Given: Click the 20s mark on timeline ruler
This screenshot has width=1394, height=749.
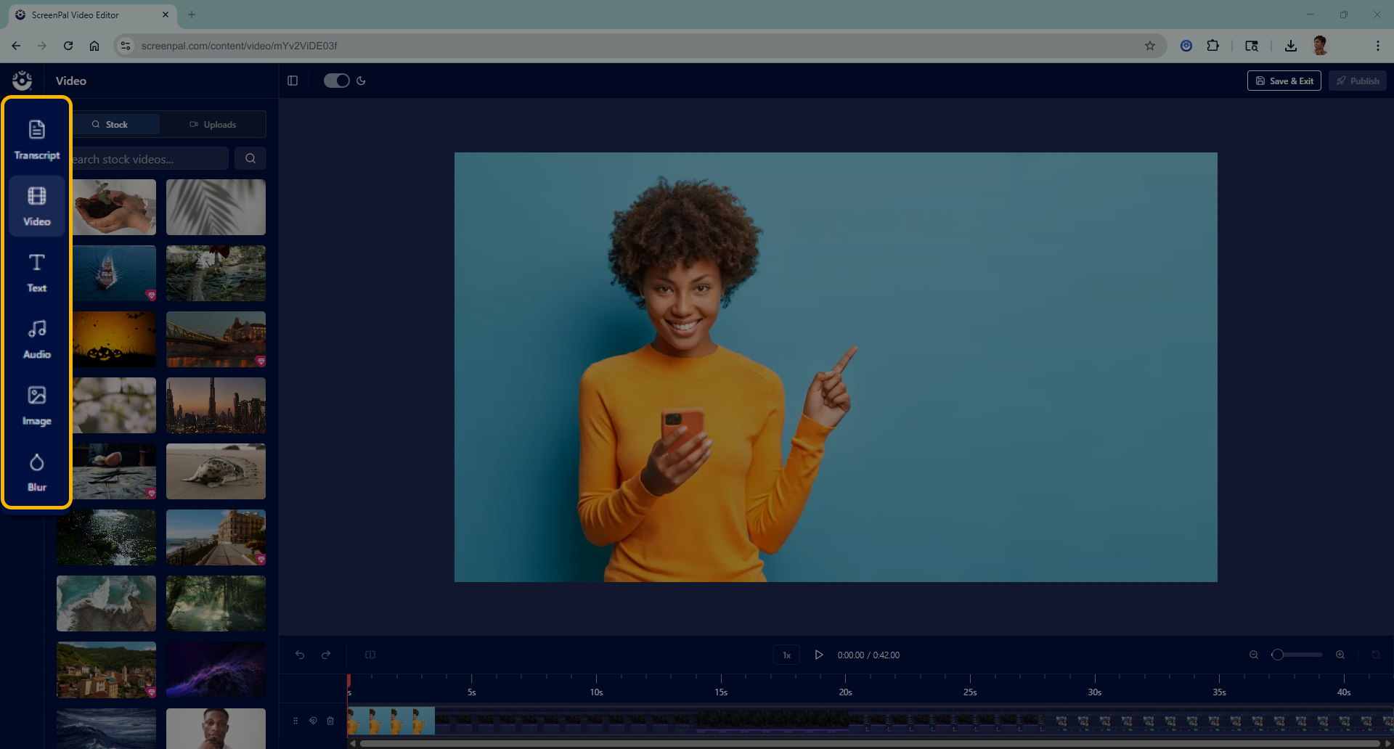Looking at the screenshot, I should (845, 688).
